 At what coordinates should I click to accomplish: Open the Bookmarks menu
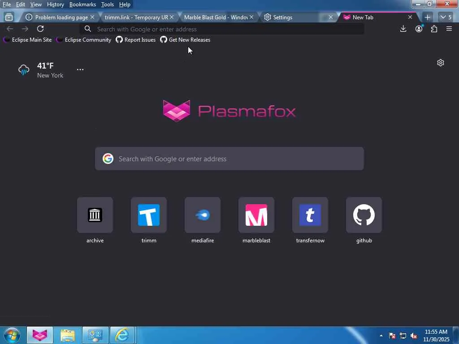click(82, 4)
